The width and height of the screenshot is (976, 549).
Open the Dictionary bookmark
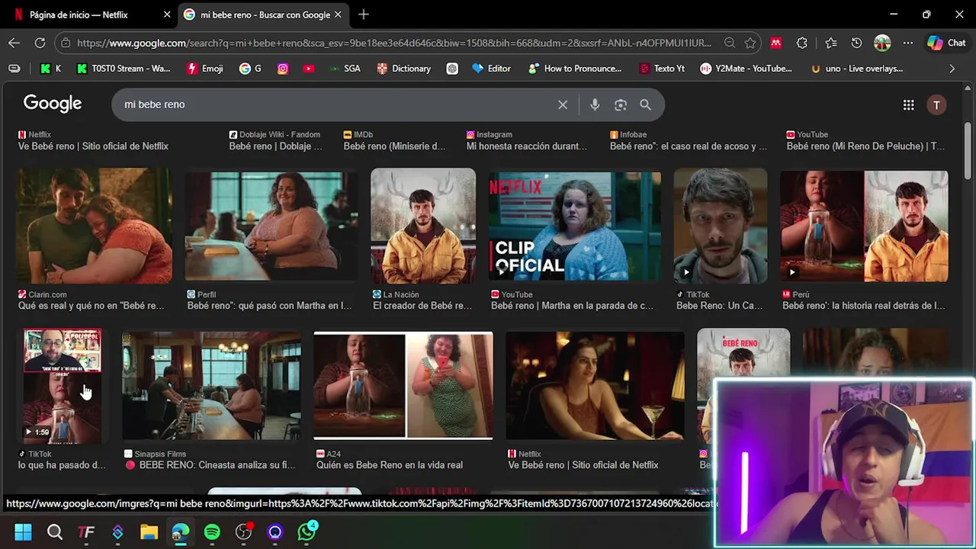tap(403, 69)
